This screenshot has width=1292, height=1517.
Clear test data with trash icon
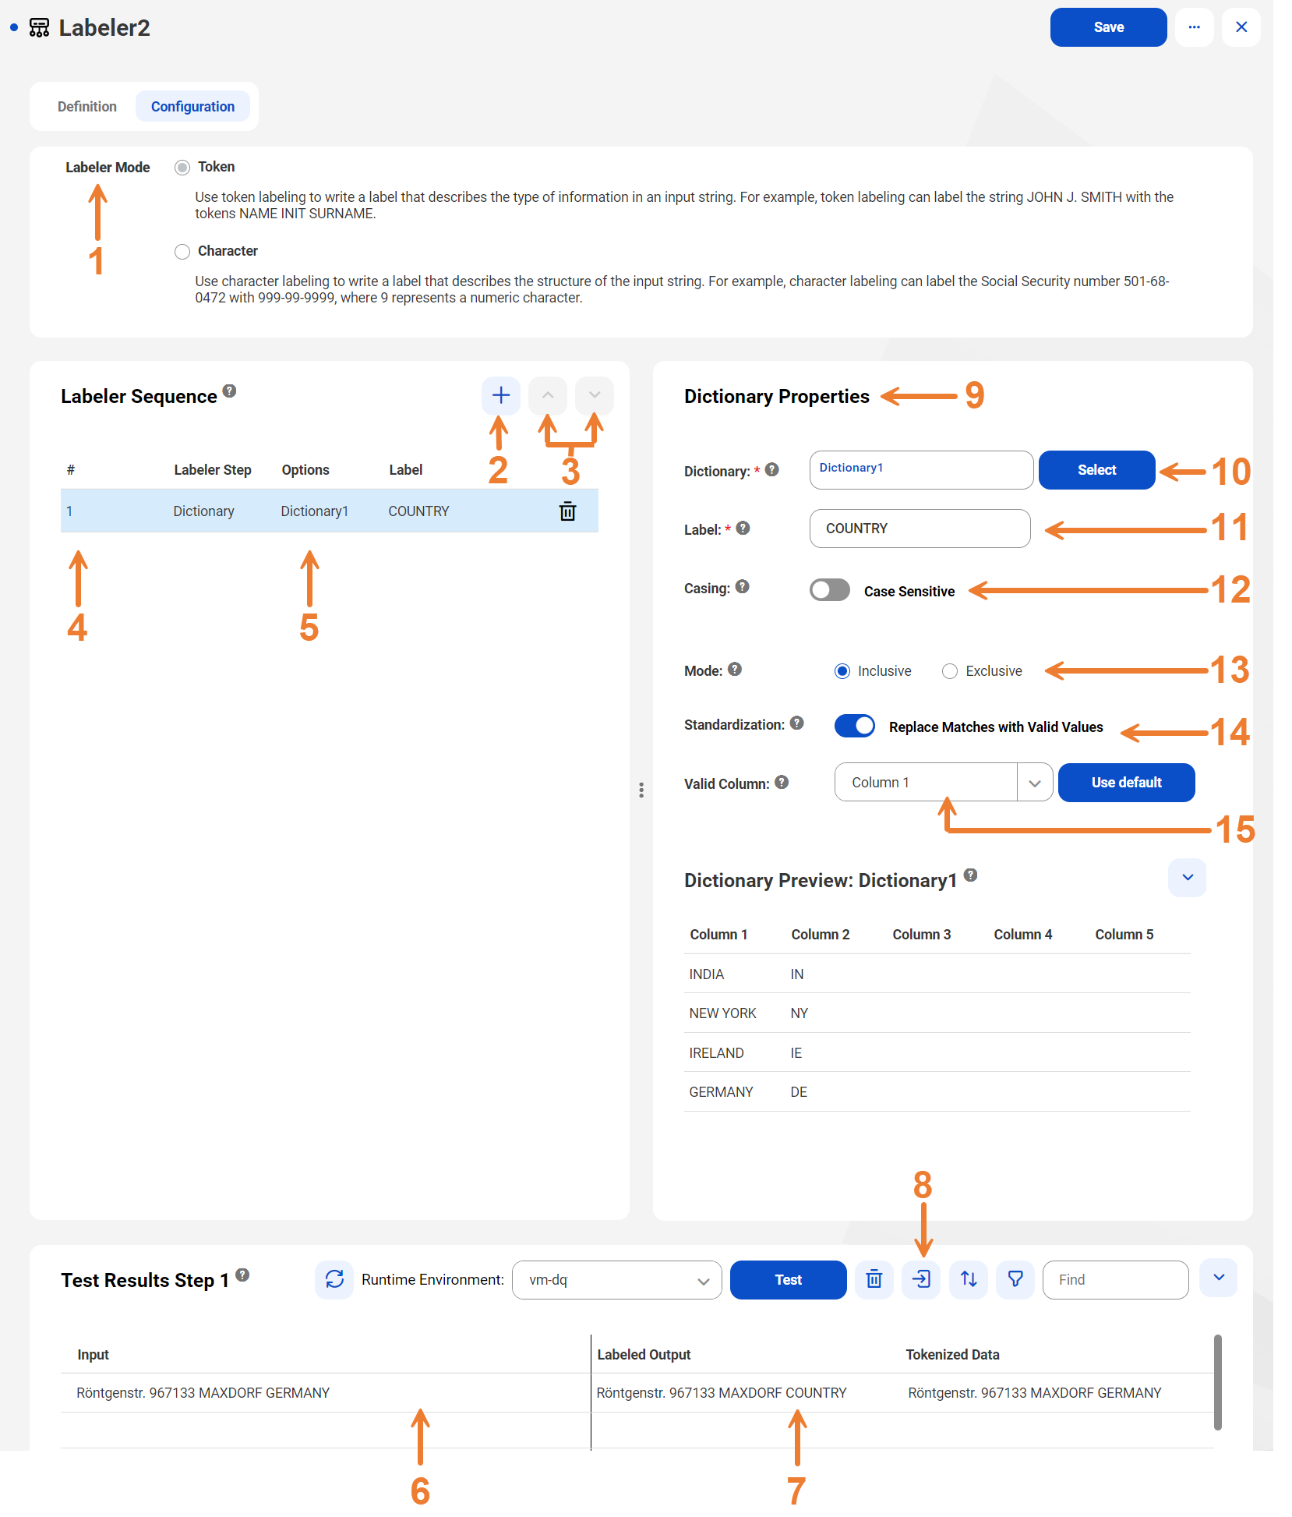point(874,1279)
